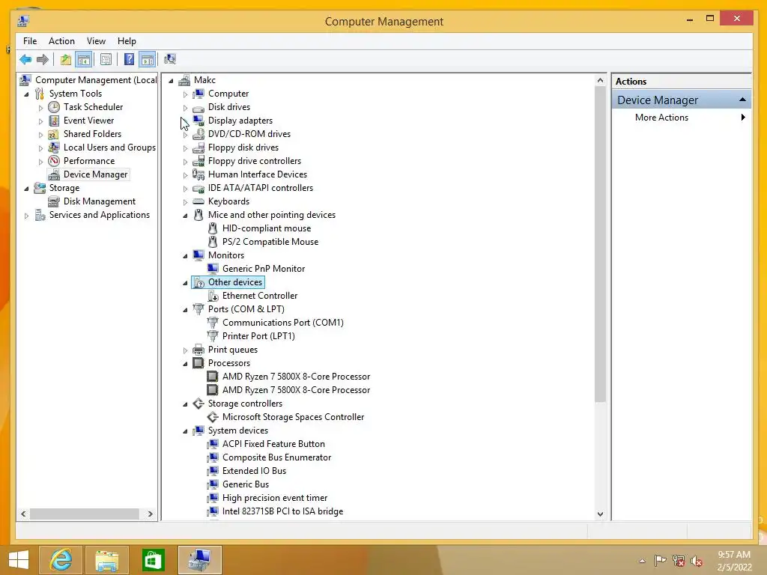The width and height of the screenshot is (767, 575).
Task: Open the Help menu
Action: 127,41
